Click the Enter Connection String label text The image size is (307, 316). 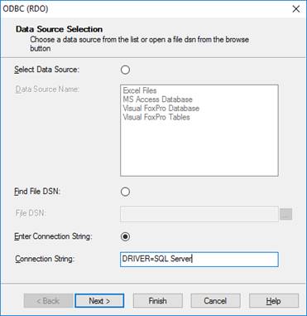coord(53,236)
